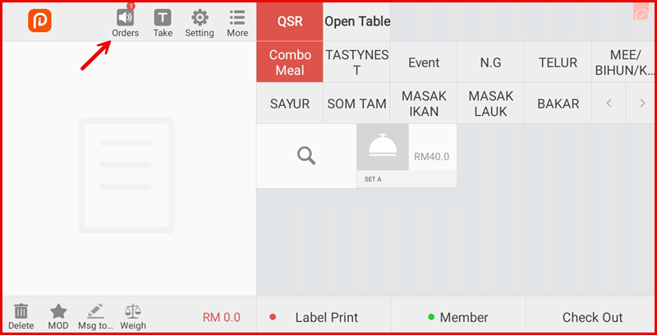Switch to the QSR tab
The width and height of the screenshot is (657, 335).
[x=290, y=22]
